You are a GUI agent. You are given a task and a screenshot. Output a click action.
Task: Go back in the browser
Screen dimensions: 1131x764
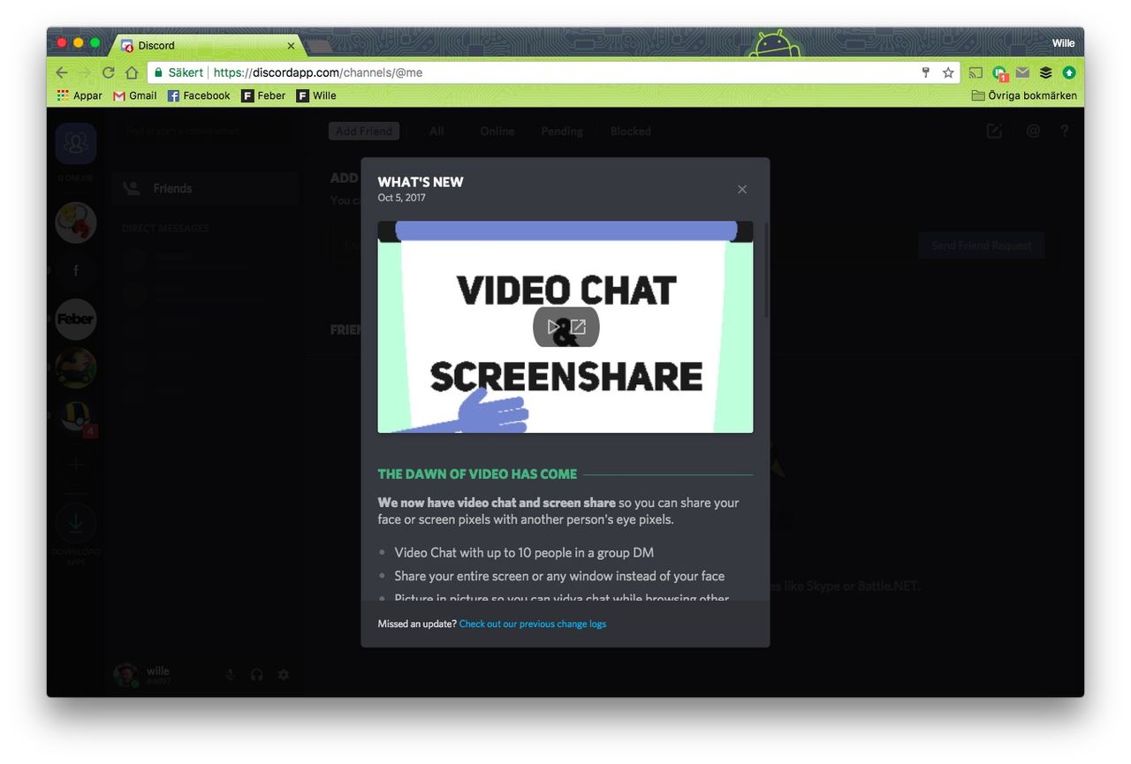click(x=61, y=72)
